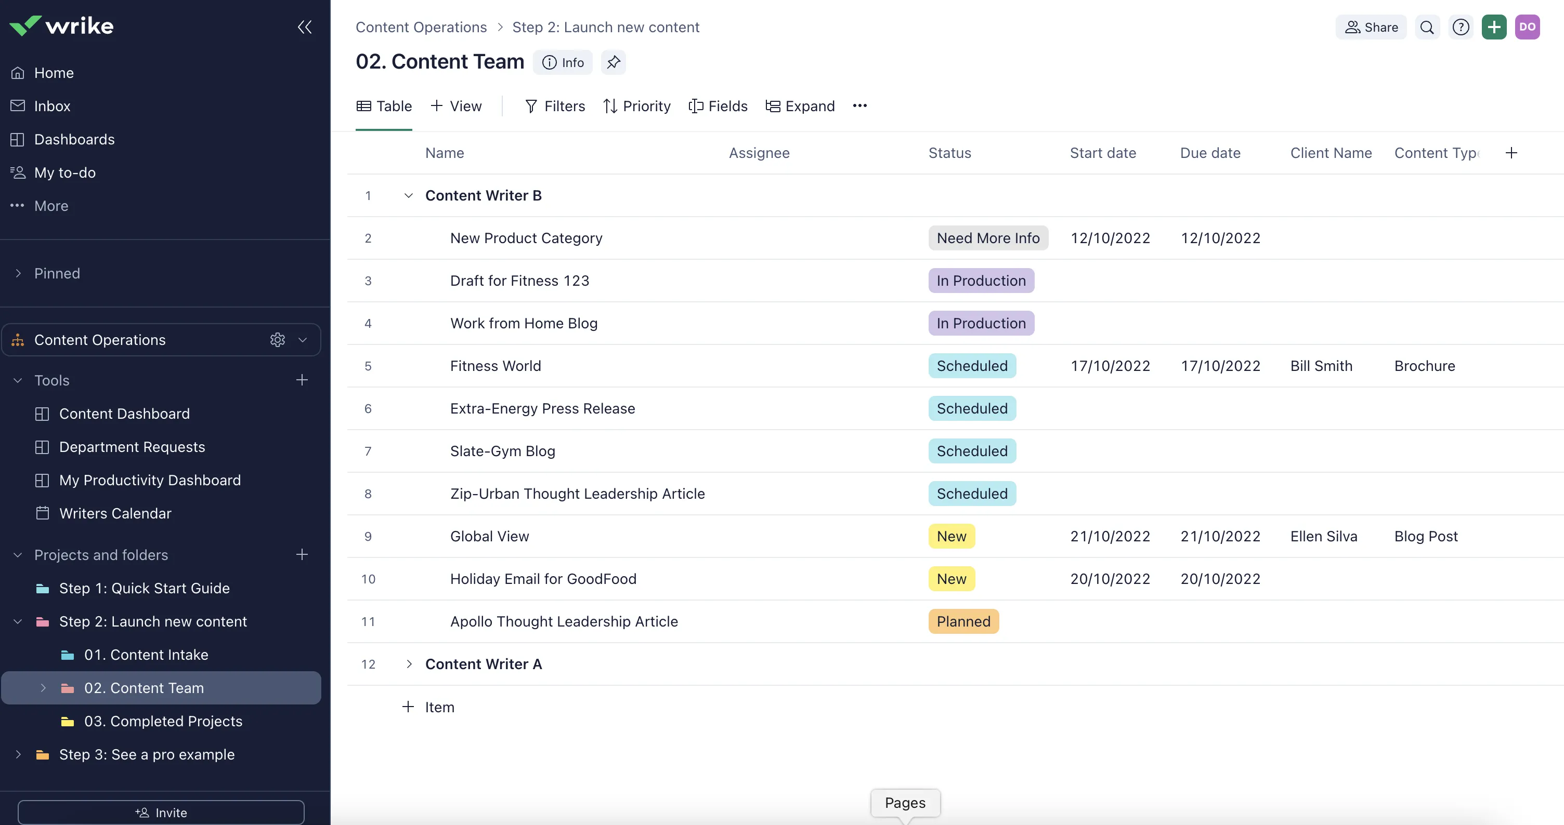Open My Productivity Dashboard
Image resolution: width=1564 pixels, height=825 pixels.
click(x=150, y=481)
